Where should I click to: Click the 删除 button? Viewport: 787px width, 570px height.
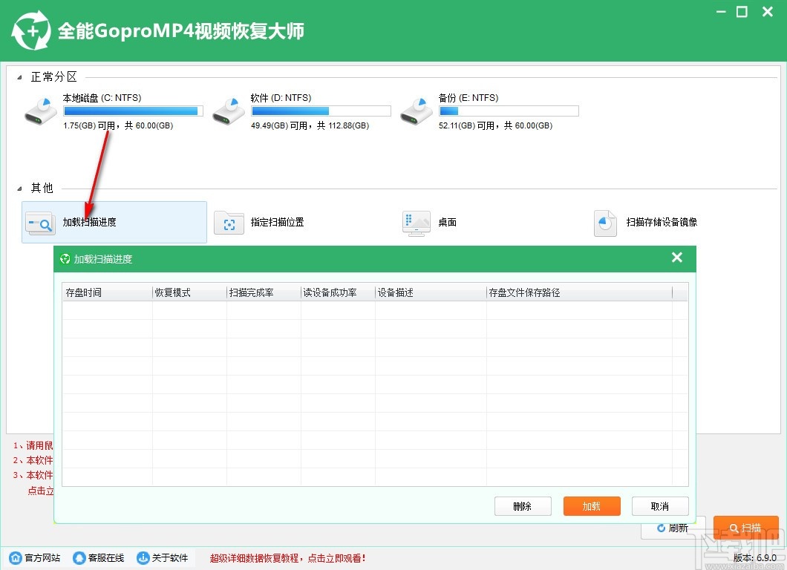click(523, 506)
